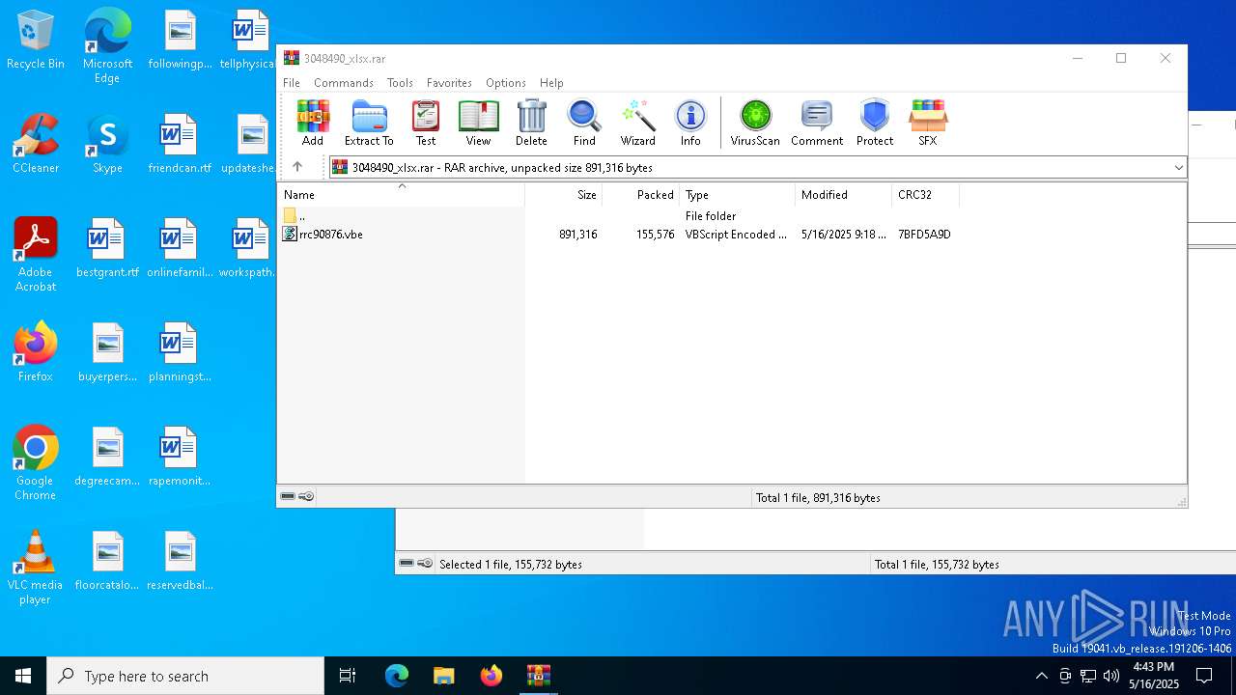Image resolution: width=1236 pixels, height=695 pixels.
Task: Click the Extract To toolbar icon
Action: [369, 123]
